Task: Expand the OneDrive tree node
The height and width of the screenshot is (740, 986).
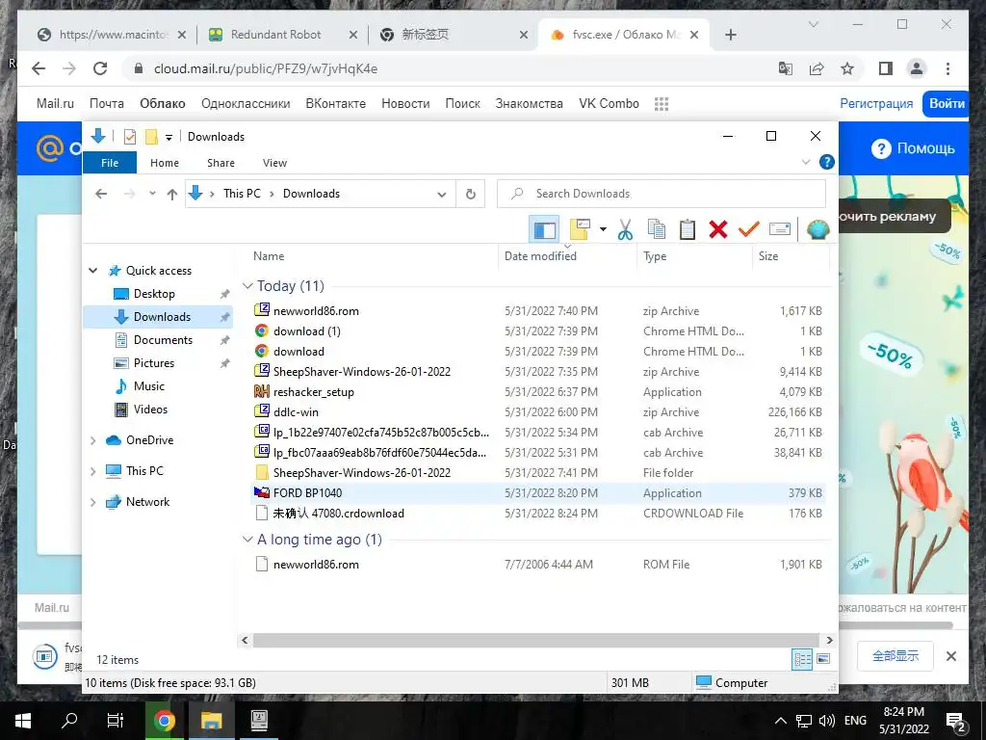Action: point(93,440)
